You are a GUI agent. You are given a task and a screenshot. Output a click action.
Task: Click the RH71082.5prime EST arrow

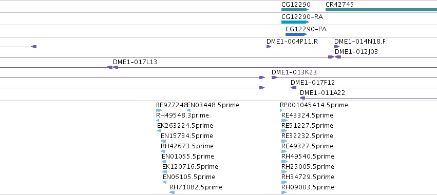tap(172, 192)
